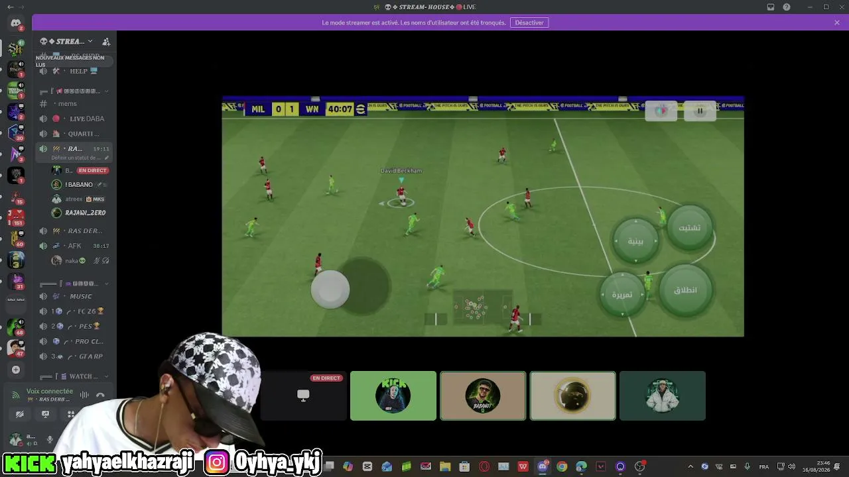Select user atreex in voice channel
Screen dimensions: 849x477
pyautogui.click(x=80, y=199)
